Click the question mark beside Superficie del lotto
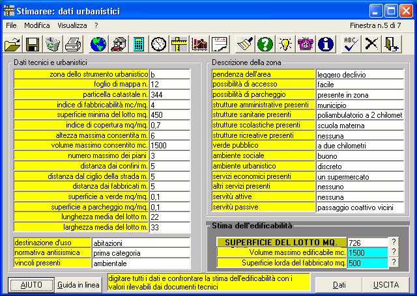 [393, 242]
